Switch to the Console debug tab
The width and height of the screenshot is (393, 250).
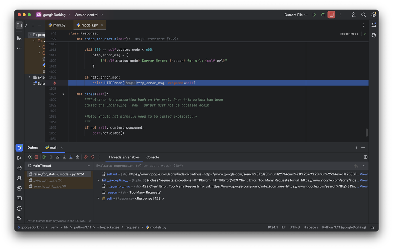coord(153,157)
